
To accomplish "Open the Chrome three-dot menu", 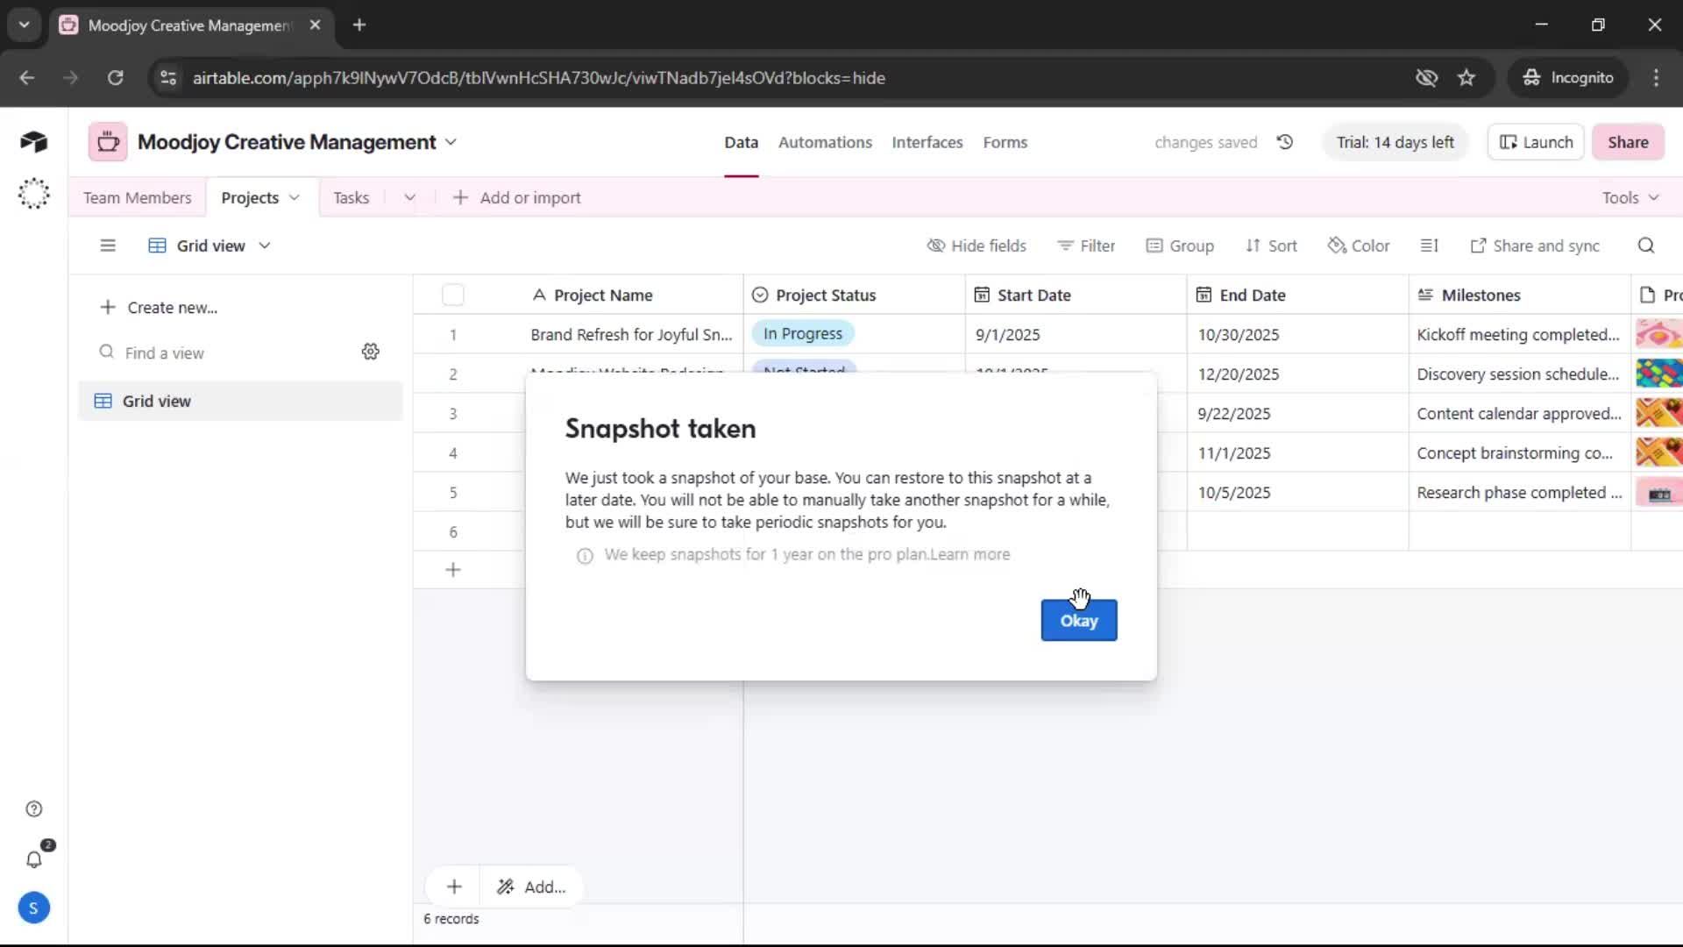I will point(1656,77).
